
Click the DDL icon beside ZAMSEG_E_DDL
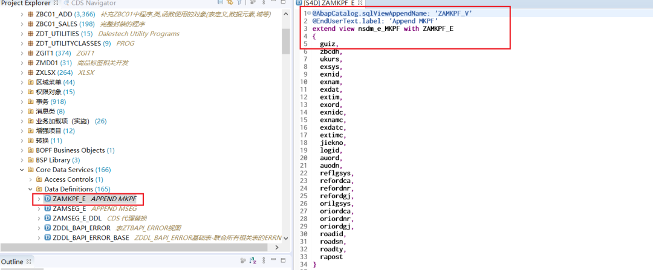coord(47,218)
